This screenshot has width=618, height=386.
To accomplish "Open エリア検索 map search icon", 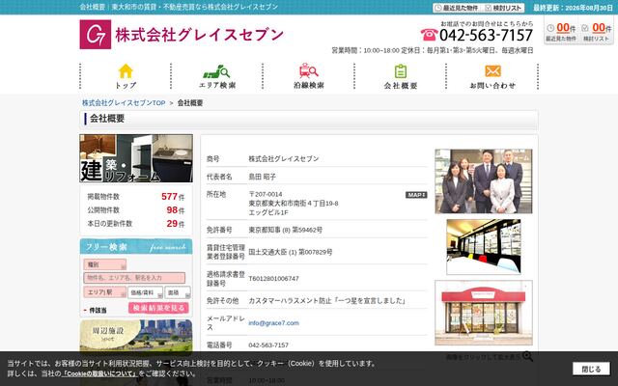I will click(216, 76).
